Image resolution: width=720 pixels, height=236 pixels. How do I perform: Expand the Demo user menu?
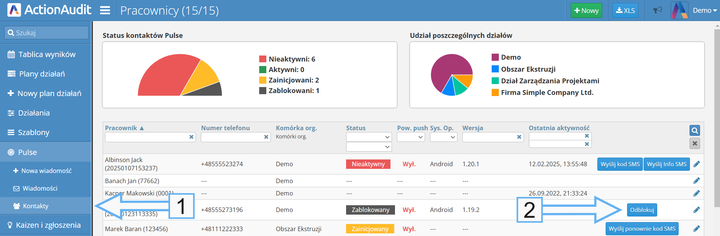click(704, 11)
